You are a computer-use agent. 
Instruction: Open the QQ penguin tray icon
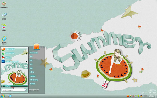click(x=141, y=96)
